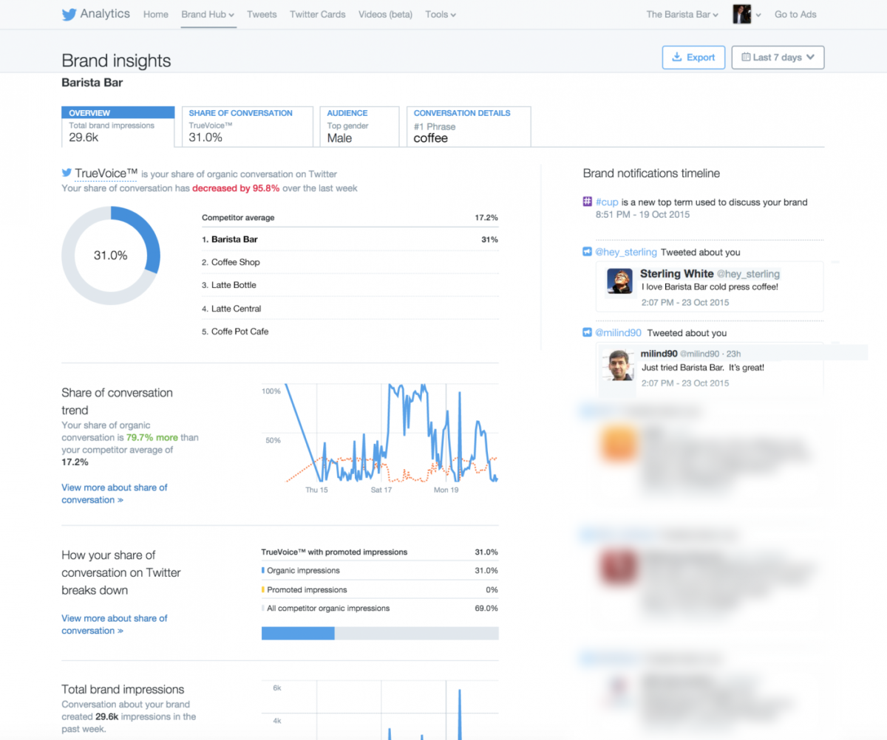Screen dimensions: 887x740
Task: Open The Barista Bar account switcher
Action: pyautogui.click(x=682, y=14)
